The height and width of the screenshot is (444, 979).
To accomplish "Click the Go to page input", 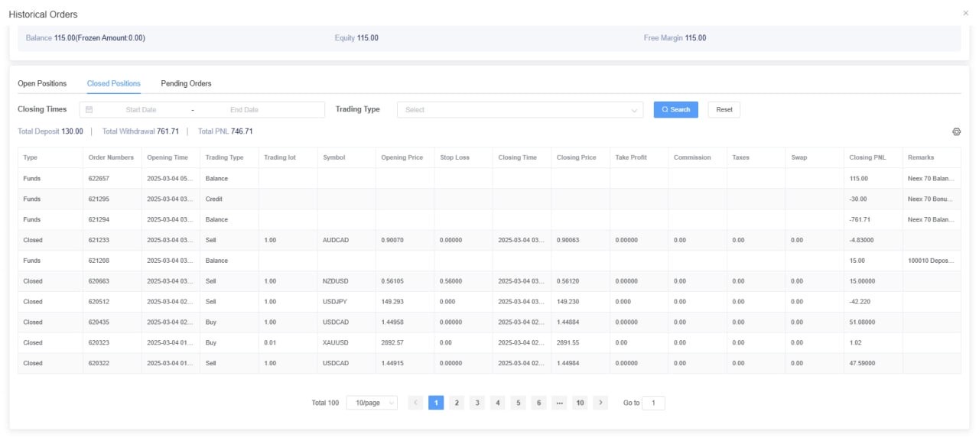I will coord(653,403).
